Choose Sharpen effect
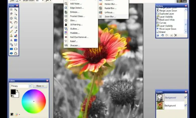The image size is (196, 118). tap(81, 46)
